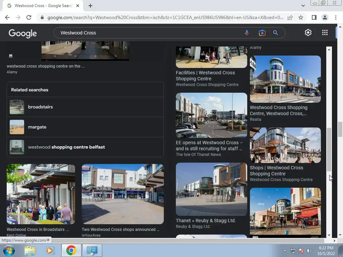Share this page from the address bar
This screenshot has height=257, width=343.
coord(290,17)
